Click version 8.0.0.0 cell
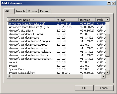This screenshot has width=117, height=94. (x=61, y=31)
